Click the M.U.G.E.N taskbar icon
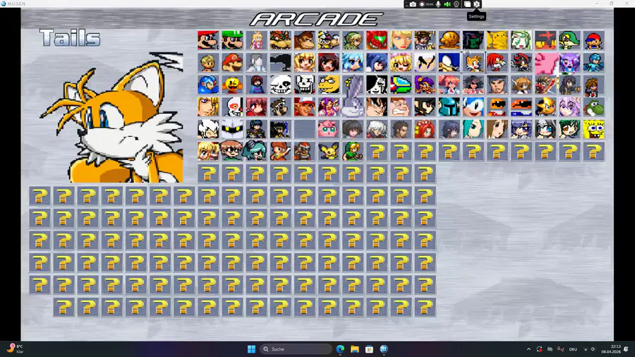The image size is (635, 357). tap(384, 349)
